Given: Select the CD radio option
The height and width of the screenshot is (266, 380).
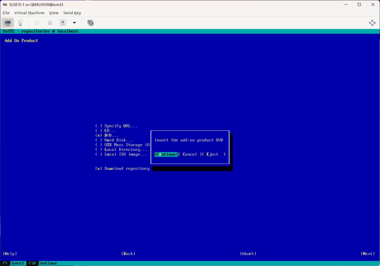Looking at the screenshot, I should point(105,130).
